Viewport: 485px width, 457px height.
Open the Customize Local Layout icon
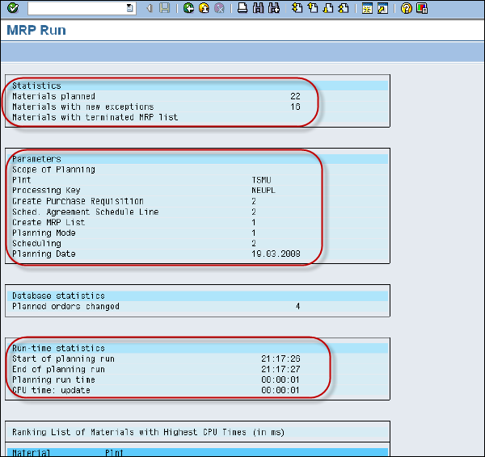[x=422, y=8]
